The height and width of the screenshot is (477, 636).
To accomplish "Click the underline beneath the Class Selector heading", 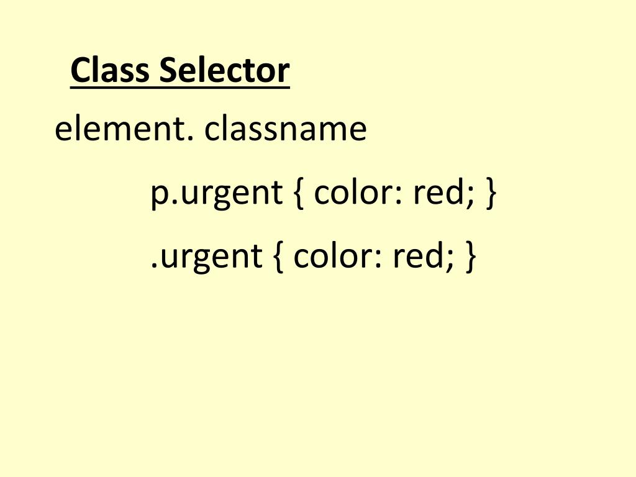I will (180, 86).
